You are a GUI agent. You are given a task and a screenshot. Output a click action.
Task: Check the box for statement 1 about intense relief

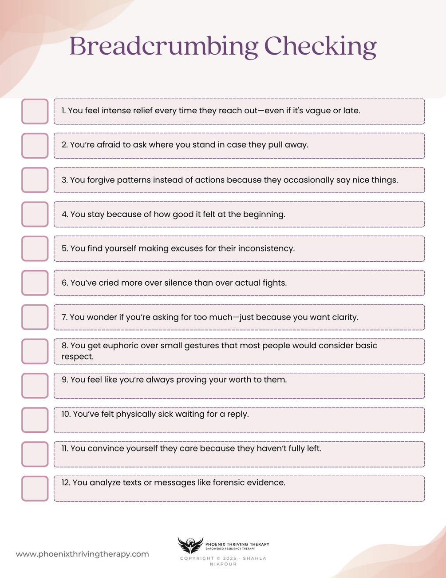coord(35,111)
